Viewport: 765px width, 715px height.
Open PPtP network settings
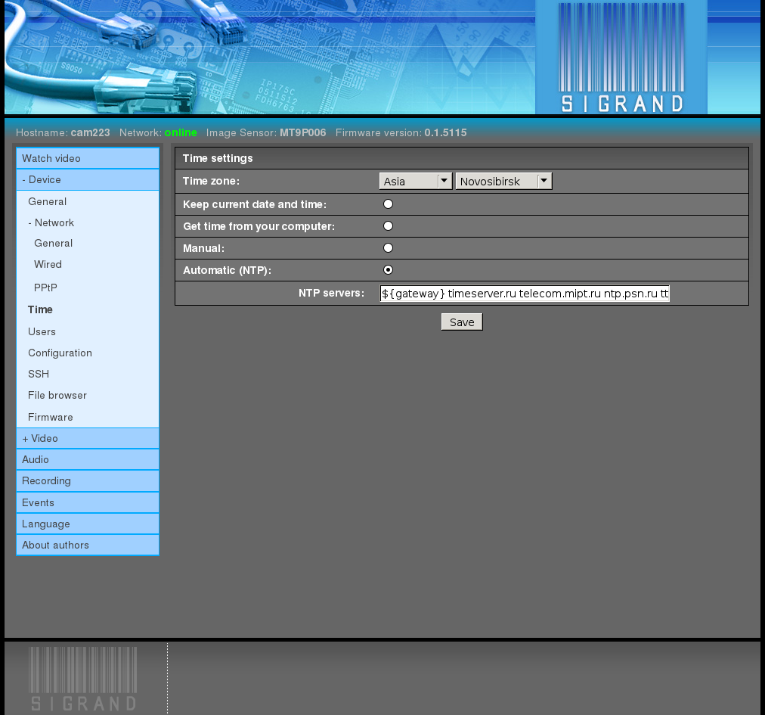click(x=45, y=288)
